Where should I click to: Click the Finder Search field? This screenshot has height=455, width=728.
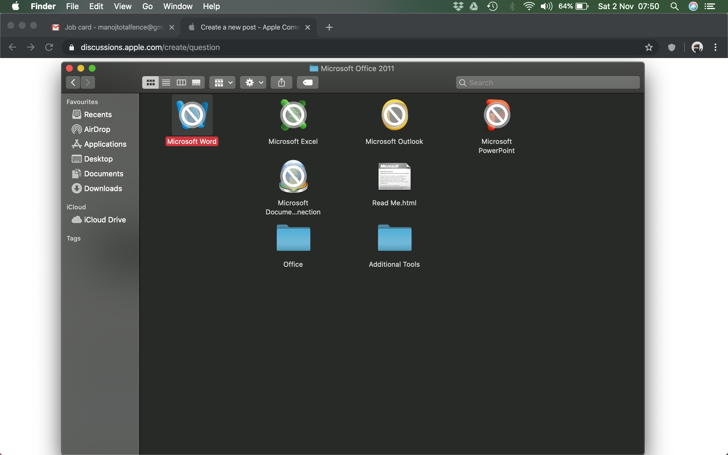coord(547,82)
